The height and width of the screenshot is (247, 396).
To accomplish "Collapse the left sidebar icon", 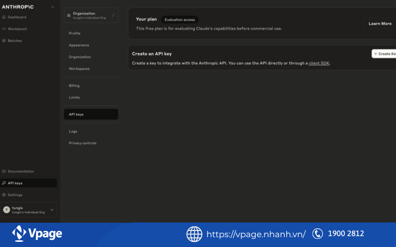I will 53,7.
